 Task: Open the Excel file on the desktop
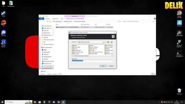click(11, 4)
